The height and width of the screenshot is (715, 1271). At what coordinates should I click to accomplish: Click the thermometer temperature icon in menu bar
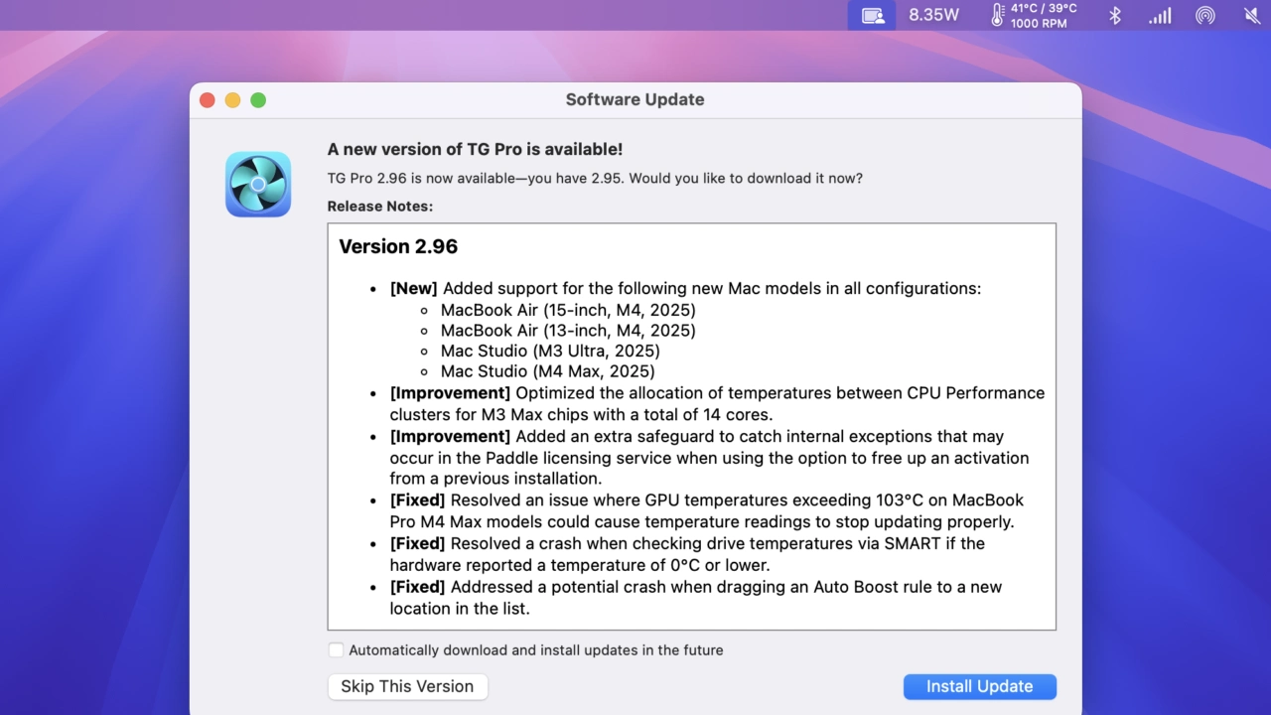[x=998, y=15]
